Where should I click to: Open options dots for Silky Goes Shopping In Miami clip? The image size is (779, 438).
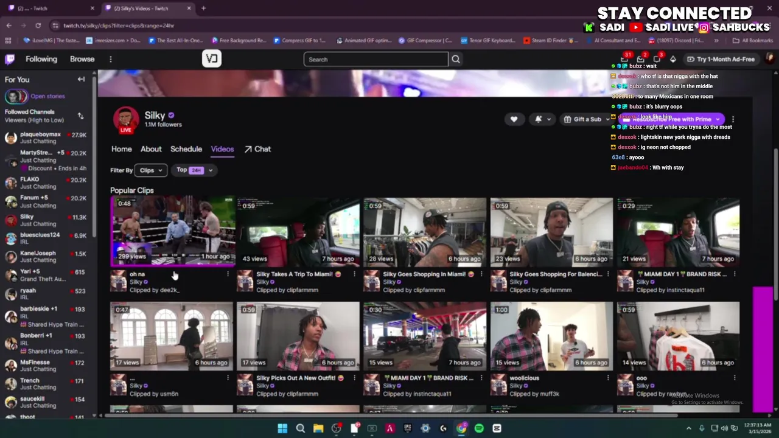tap(481, 274)
